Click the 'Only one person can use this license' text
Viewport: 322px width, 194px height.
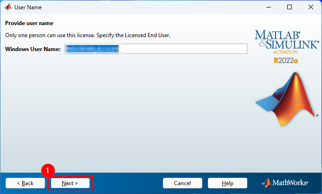click(x=50, y=35)
